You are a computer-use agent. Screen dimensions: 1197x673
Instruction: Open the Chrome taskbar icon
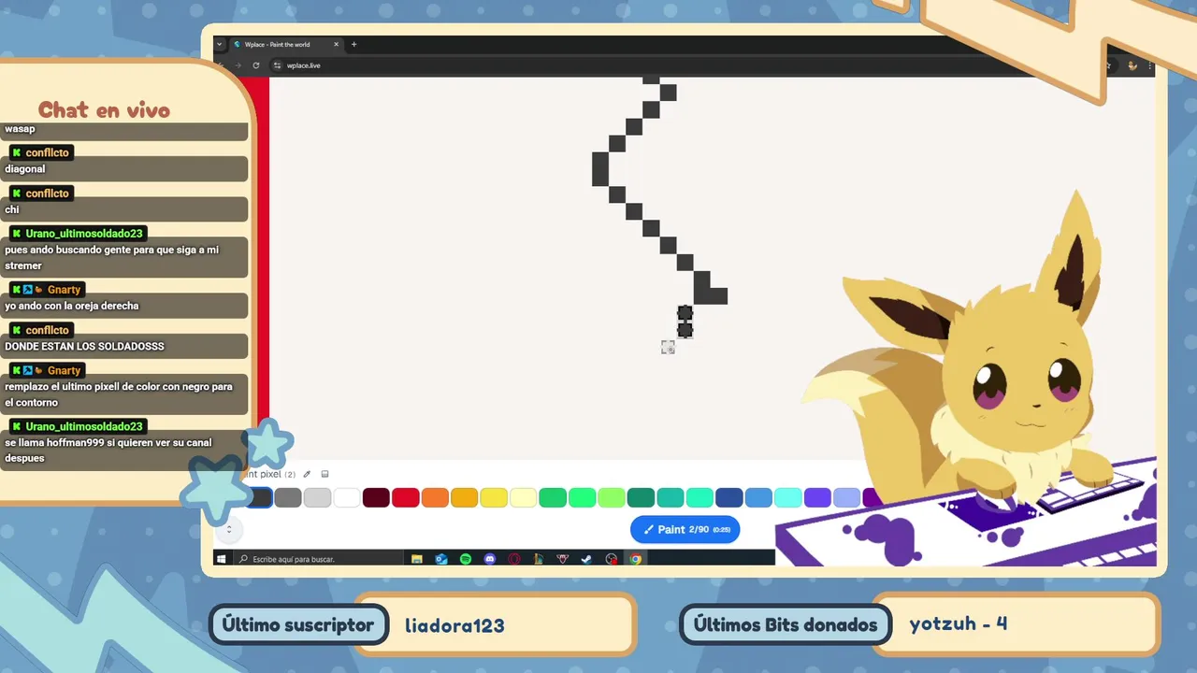(x=636, y=559)
